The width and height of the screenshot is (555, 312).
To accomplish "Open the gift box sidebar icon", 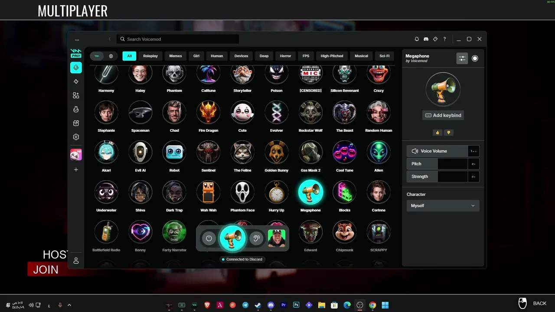I will 76,123.
